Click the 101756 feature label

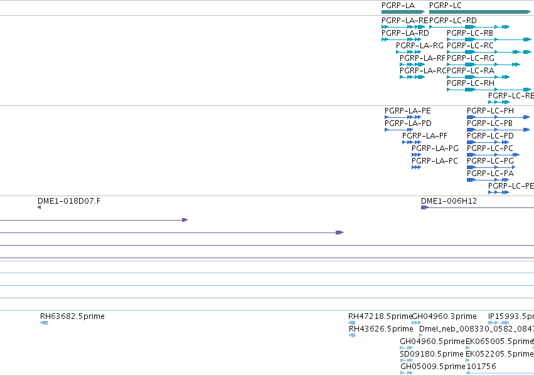(x=481, y=367)
